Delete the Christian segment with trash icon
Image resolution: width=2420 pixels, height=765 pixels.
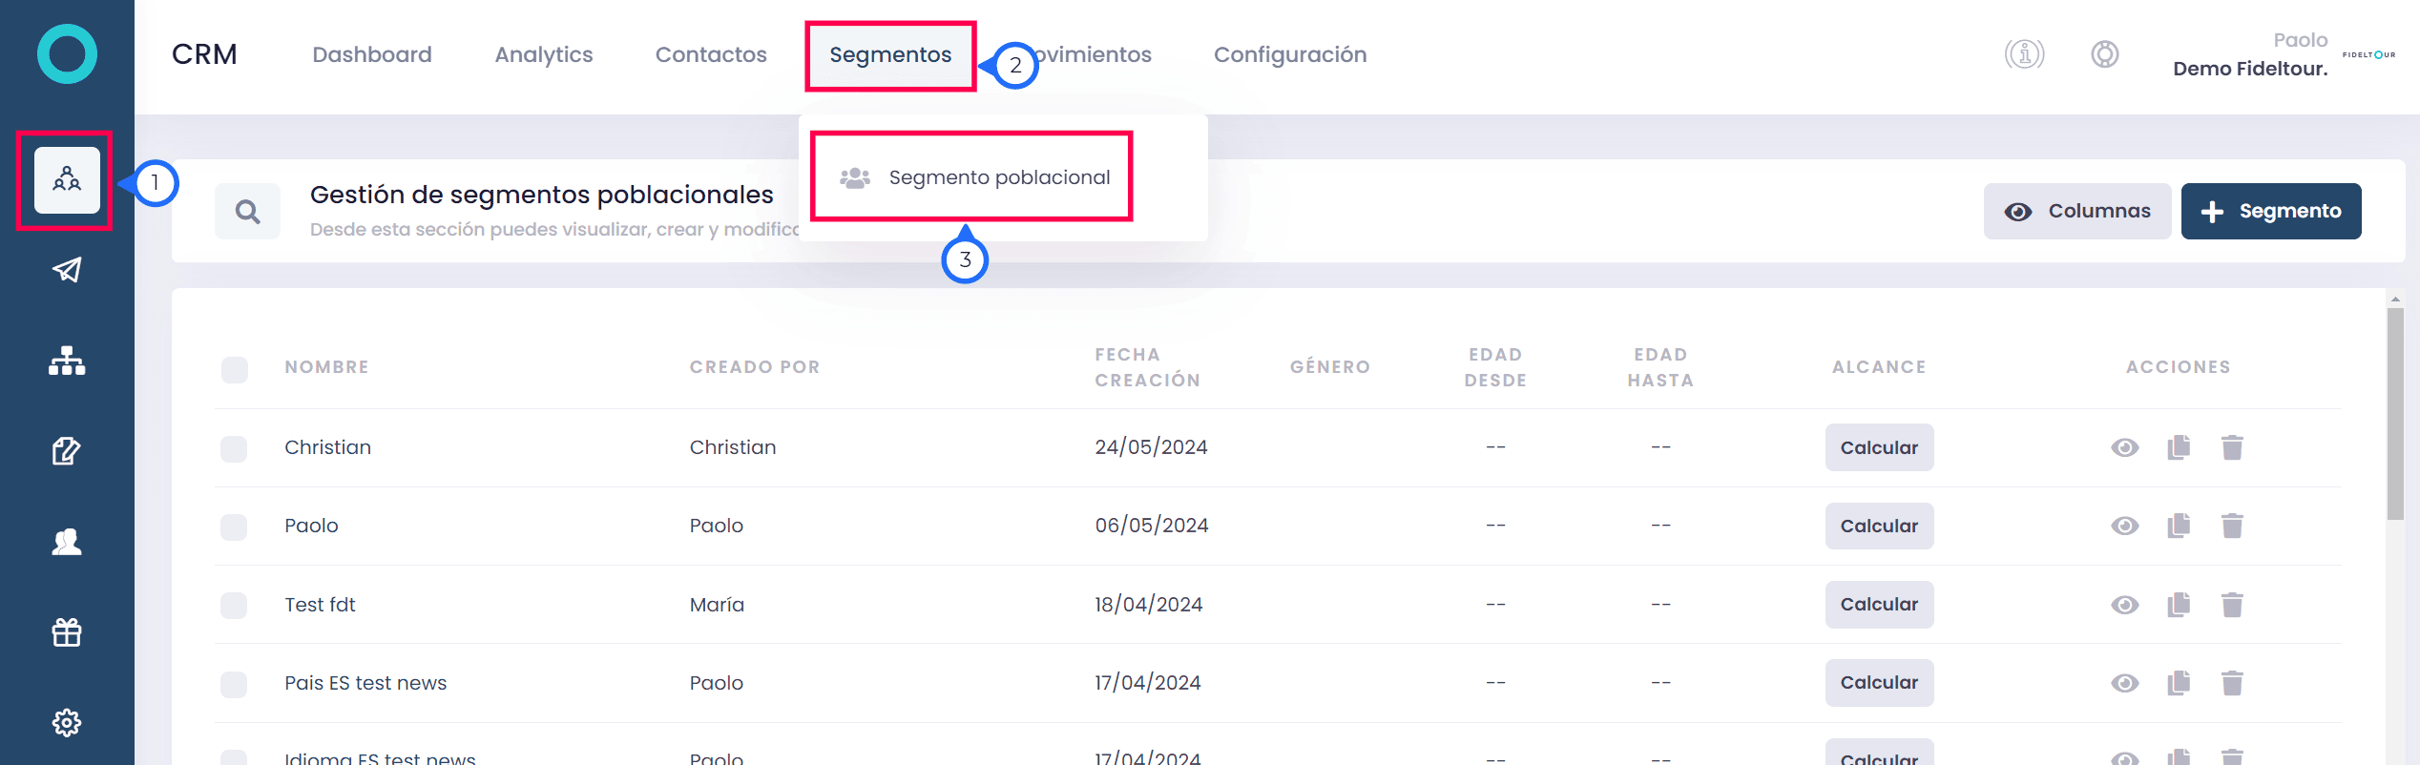point(2232,447)
